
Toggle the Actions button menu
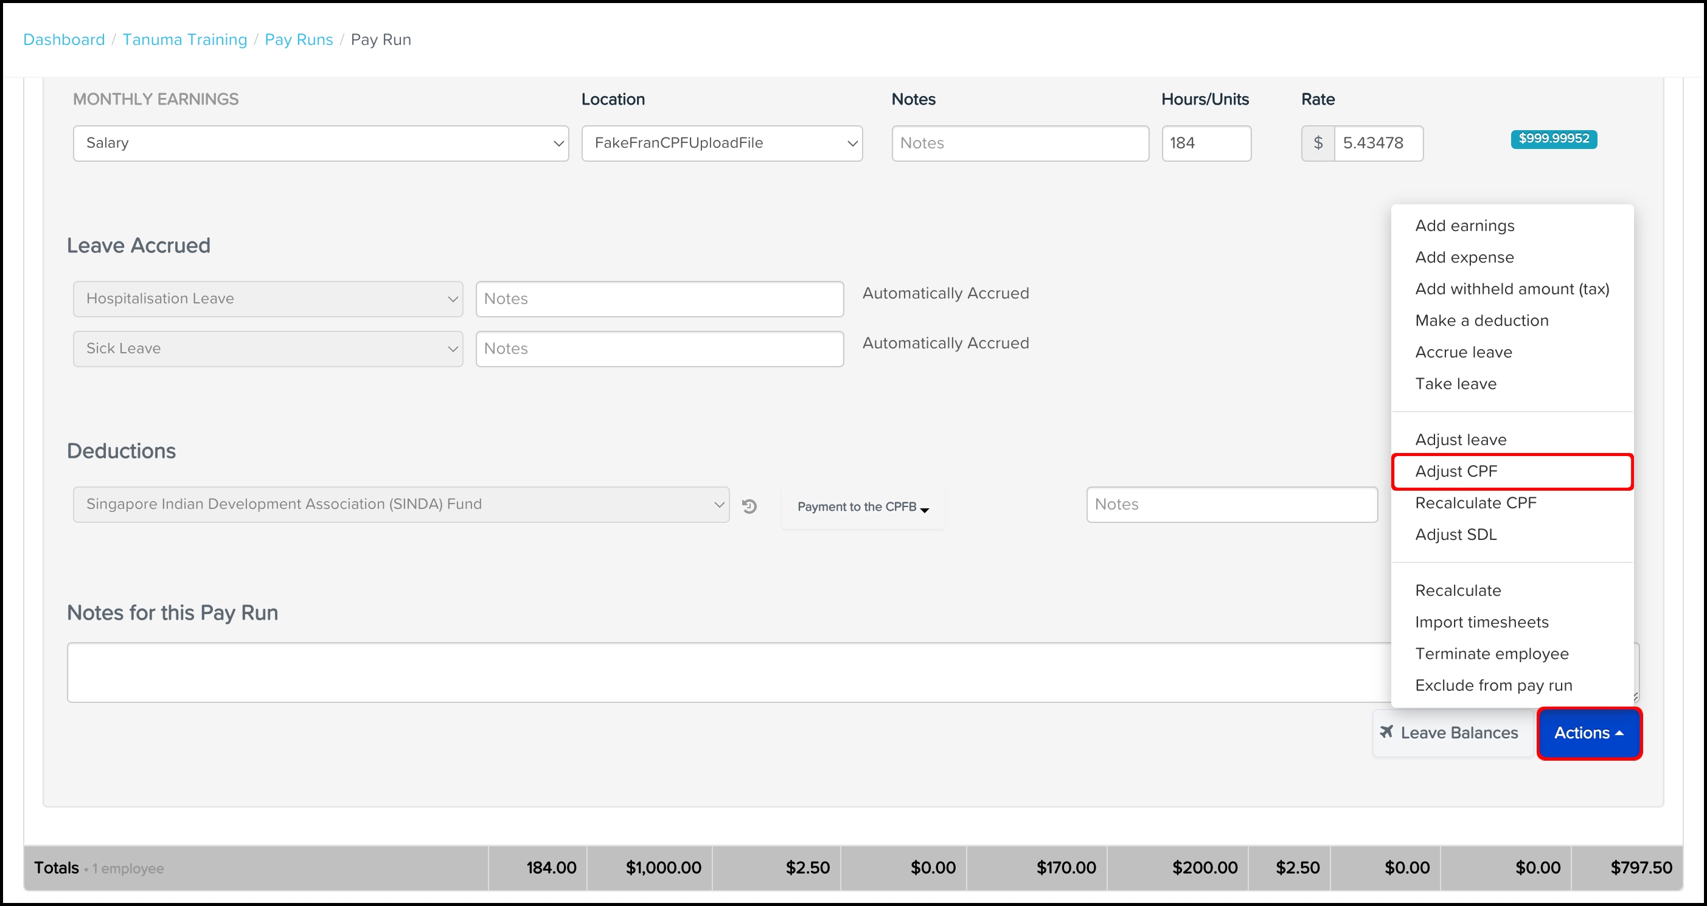1588,733
